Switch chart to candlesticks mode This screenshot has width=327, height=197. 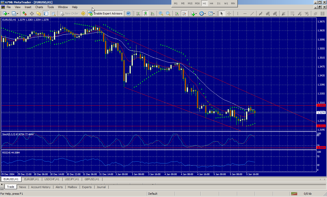(x=145, y=13)
